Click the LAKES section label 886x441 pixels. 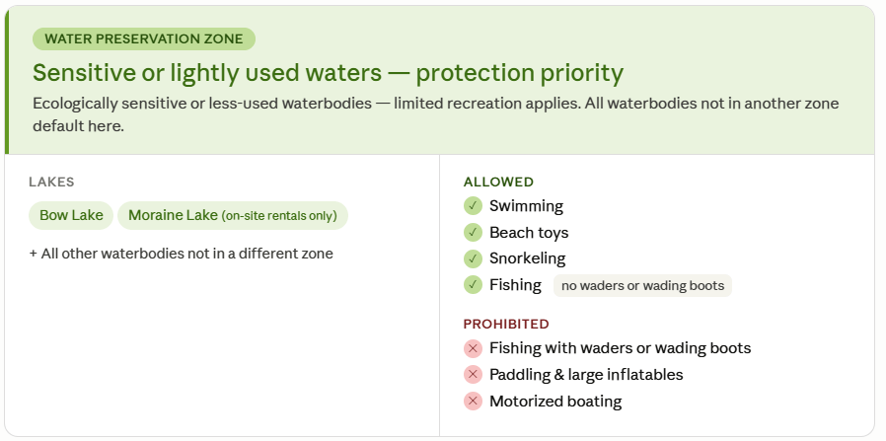click(x=51, y=182)
